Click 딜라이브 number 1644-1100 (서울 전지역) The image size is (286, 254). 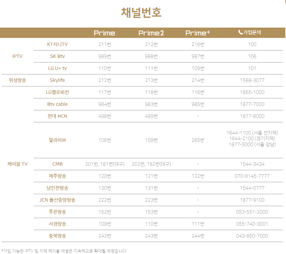tap(252, 133)
